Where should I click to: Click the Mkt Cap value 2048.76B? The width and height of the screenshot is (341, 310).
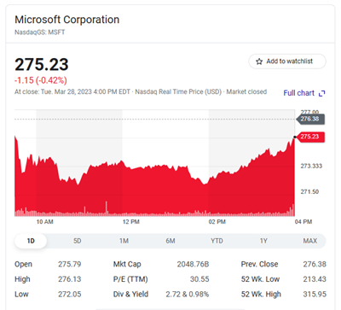[193, 265]
